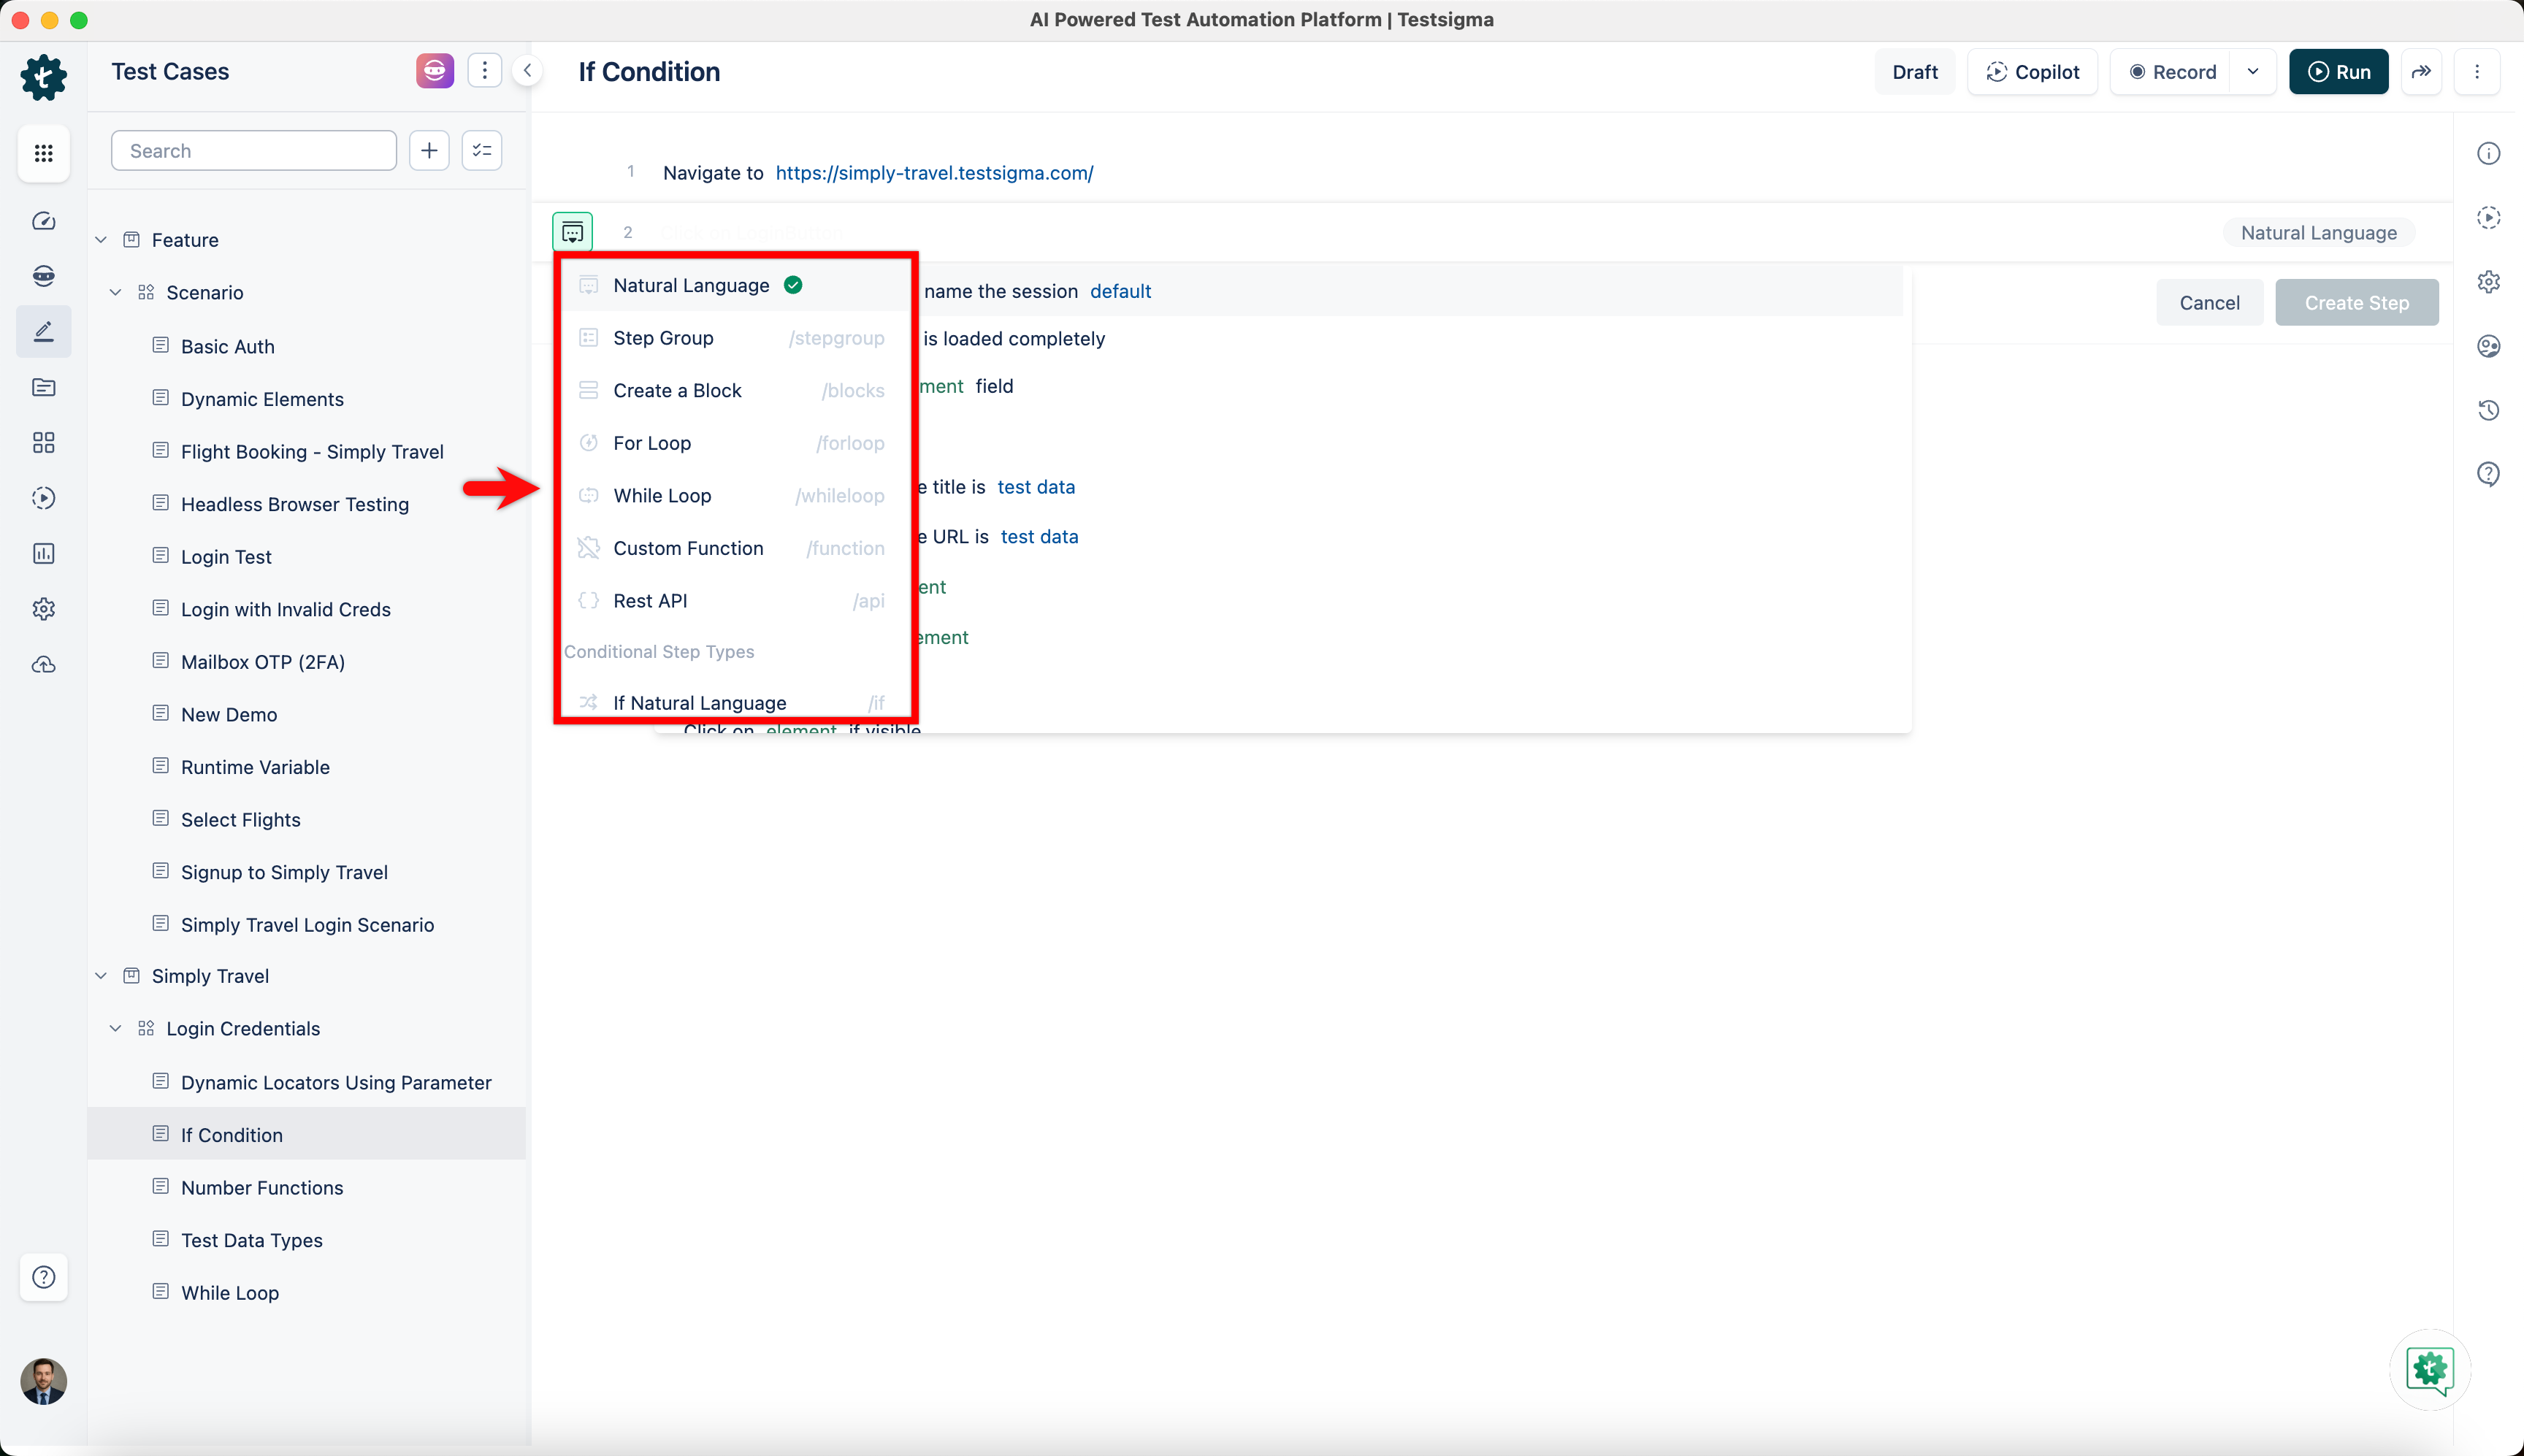Open the robot agent icon in sidebar
The image size is (2524, 1456).
tap(43, 276)
